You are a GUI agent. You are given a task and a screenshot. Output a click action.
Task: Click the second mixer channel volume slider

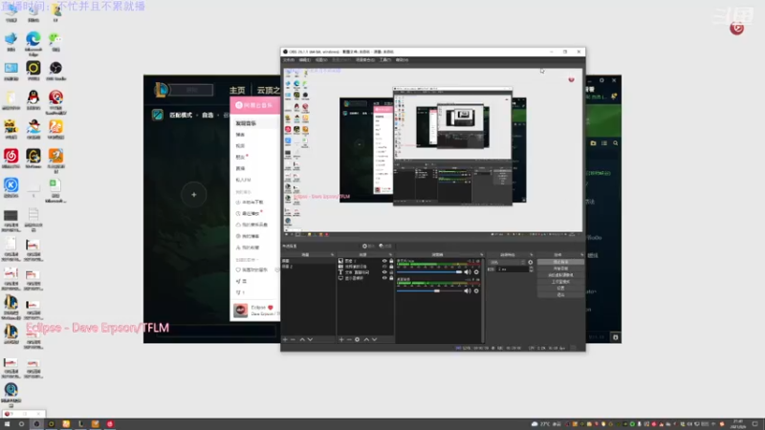429,291
